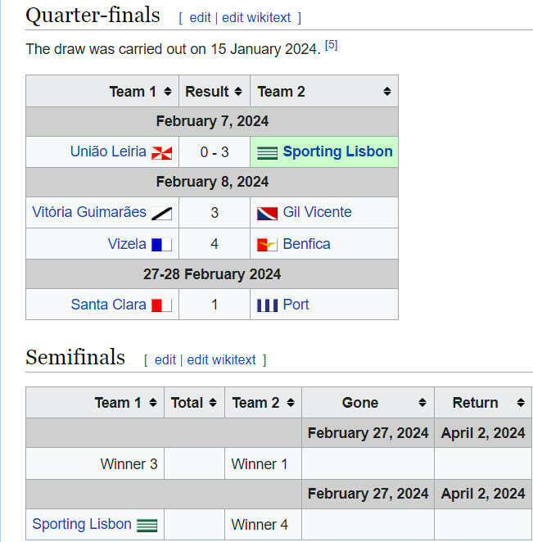Sort semifinals table by Gone column
The height and width of the screenshot is (542, 533).
[422, 403]
